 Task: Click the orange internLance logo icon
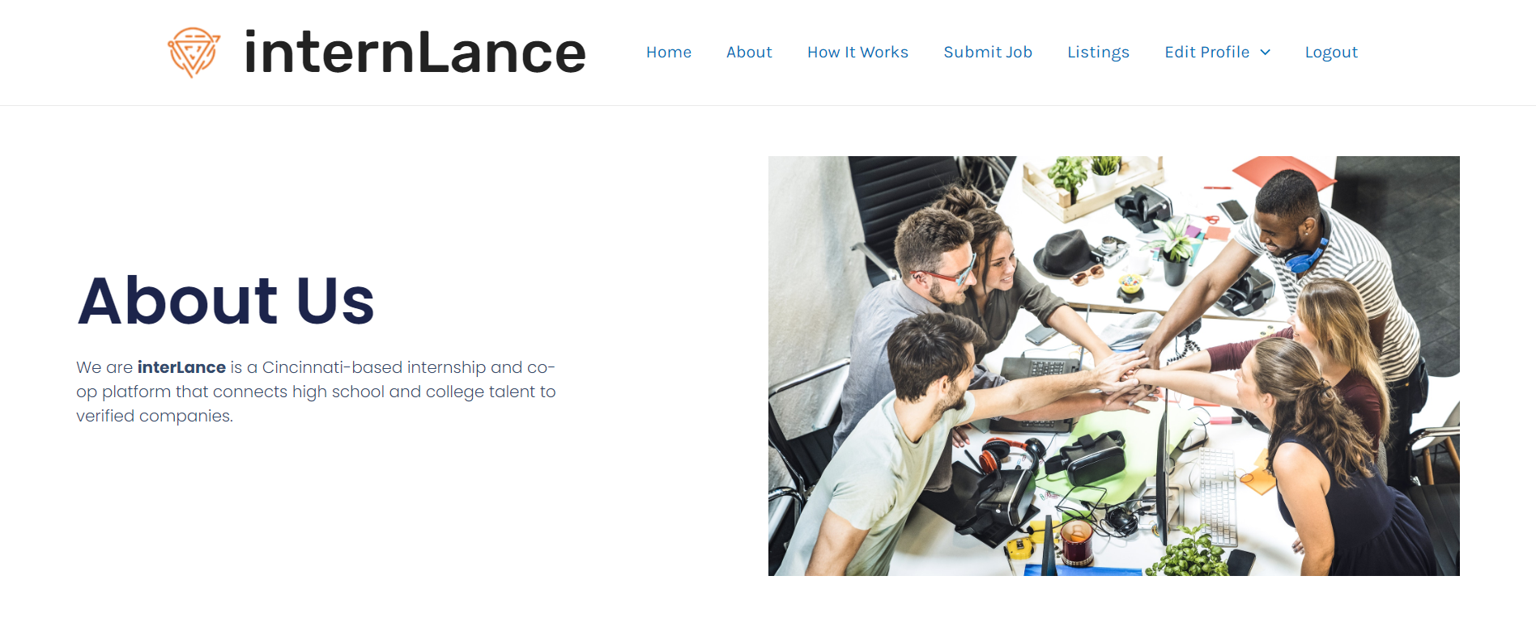[x=194, y=53]
